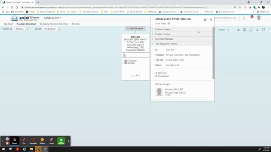The image size is (271, 152).
Task: Open the Reading list button
Action: pos(263,12)
